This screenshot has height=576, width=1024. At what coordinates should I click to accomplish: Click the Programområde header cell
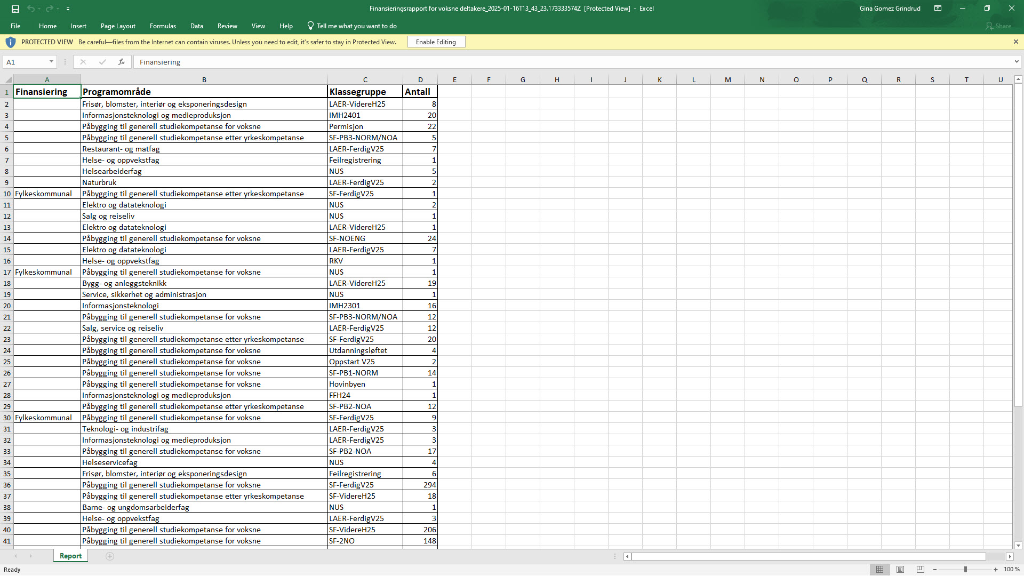[x=204, y=92]
